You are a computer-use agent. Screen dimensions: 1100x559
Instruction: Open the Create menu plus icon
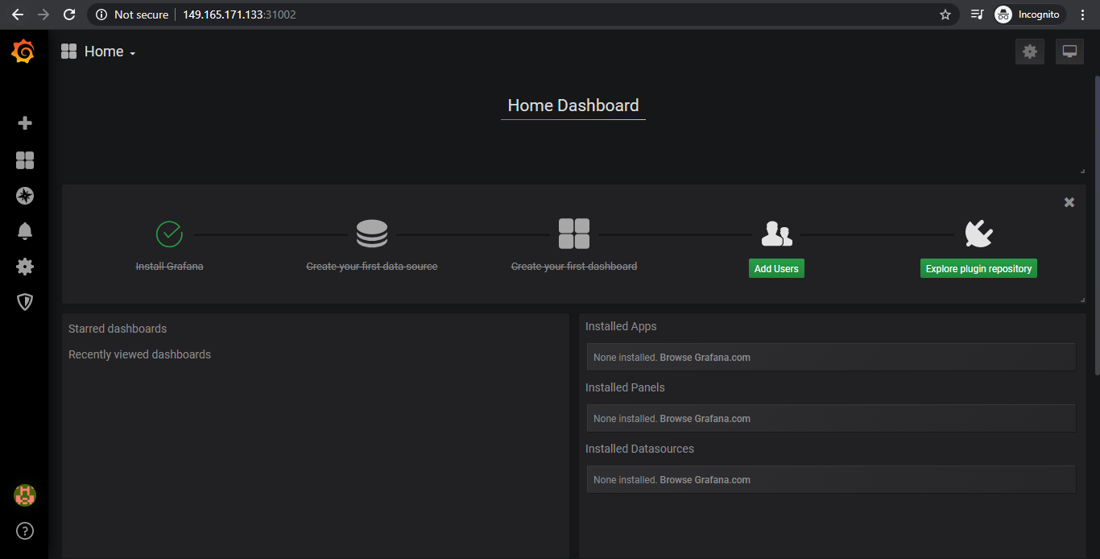pyautogui.click(x=24, y=122)
